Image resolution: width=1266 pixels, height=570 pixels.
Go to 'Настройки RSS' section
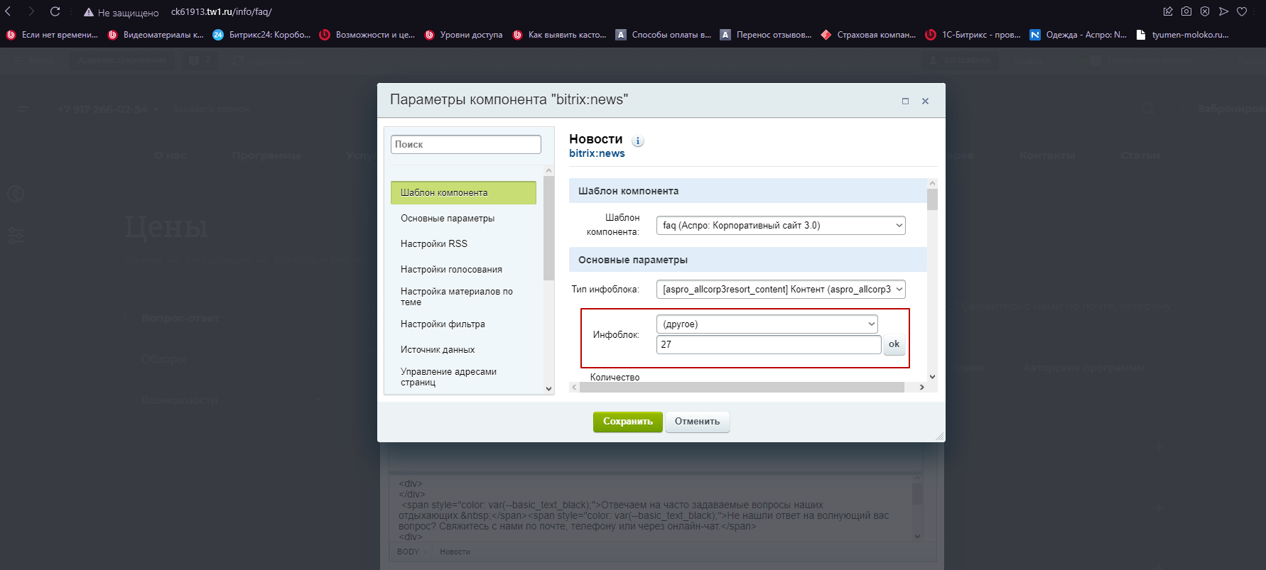point(434,244)
